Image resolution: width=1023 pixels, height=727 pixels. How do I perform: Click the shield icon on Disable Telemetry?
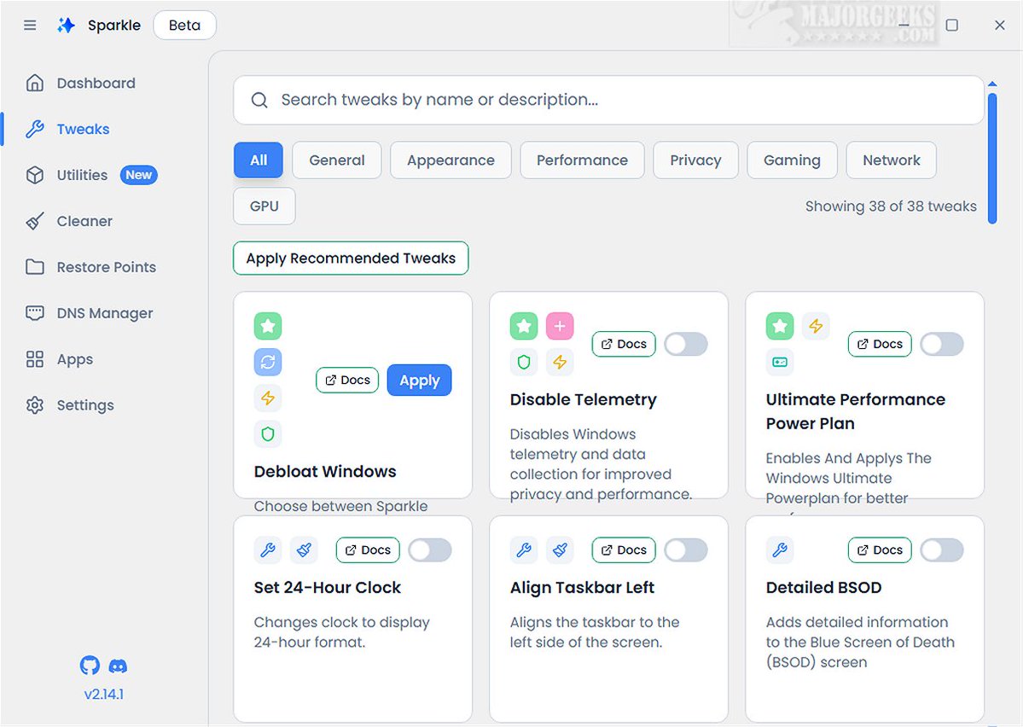coord(524,362)
